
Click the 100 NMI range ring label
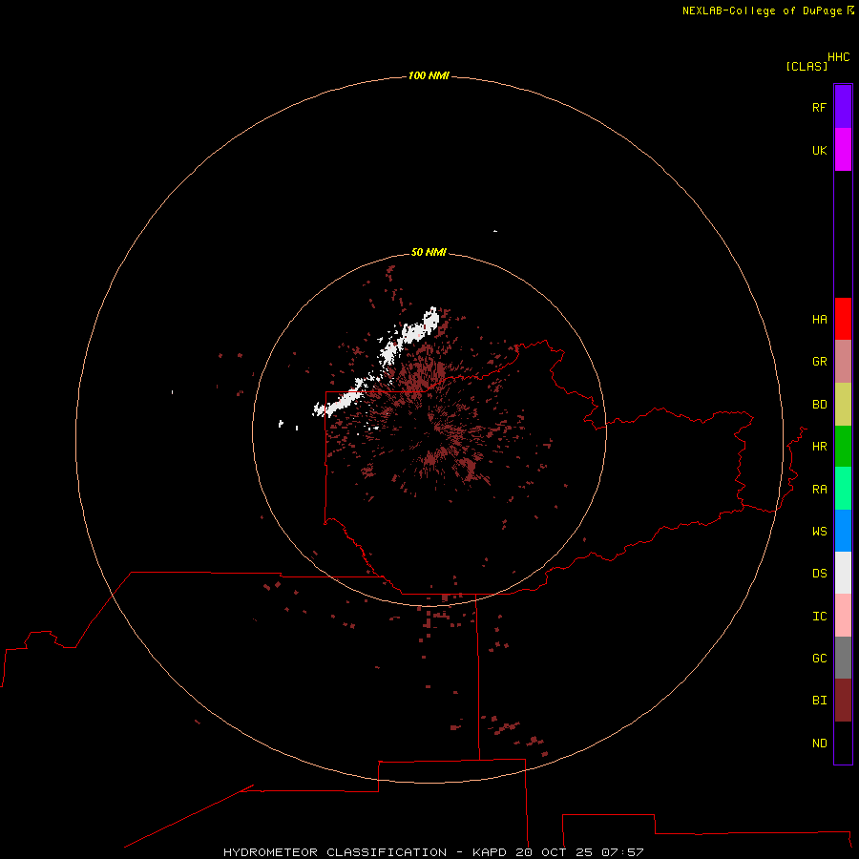(429, 75)
